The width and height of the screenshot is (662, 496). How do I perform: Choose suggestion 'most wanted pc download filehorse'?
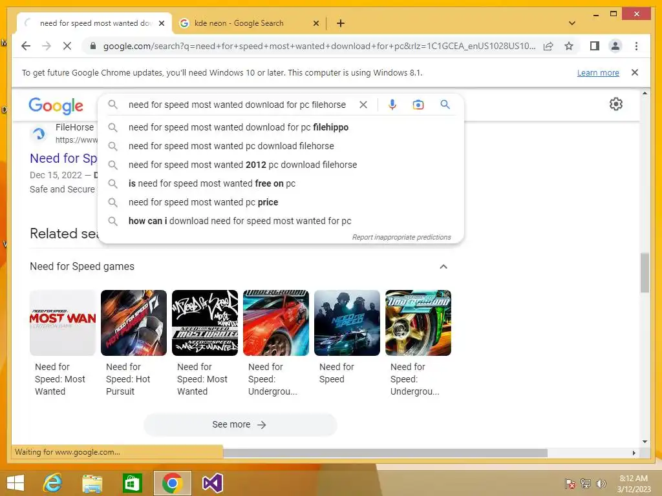click(281, 146)
